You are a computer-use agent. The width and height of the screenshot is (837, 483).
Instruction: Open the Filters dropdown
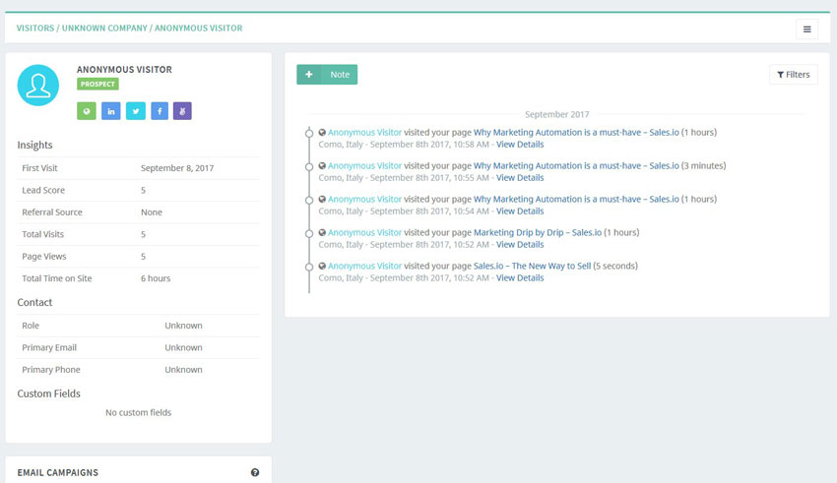[x=793, y=75]
